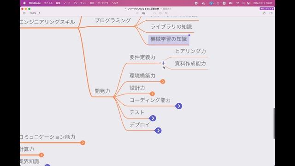Expand the 設計力 node chevron
The height and width of the screenshot is (166, 295).
pyautogui.click(x=152, y=94)
